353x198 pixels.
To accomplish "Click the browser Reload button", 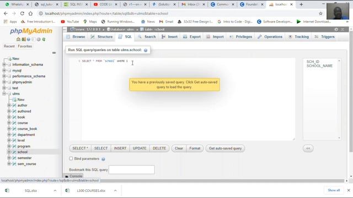I will tap(22, 13).
